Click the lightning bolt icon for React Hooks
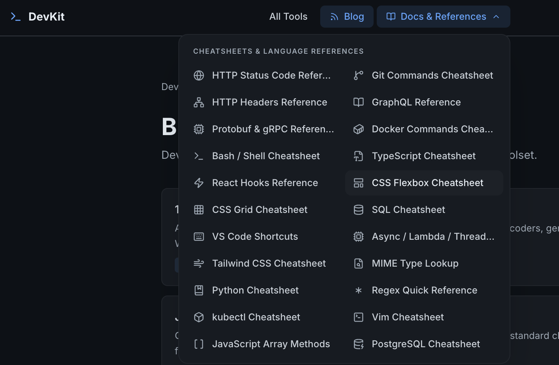 click(x=199, y=183)
